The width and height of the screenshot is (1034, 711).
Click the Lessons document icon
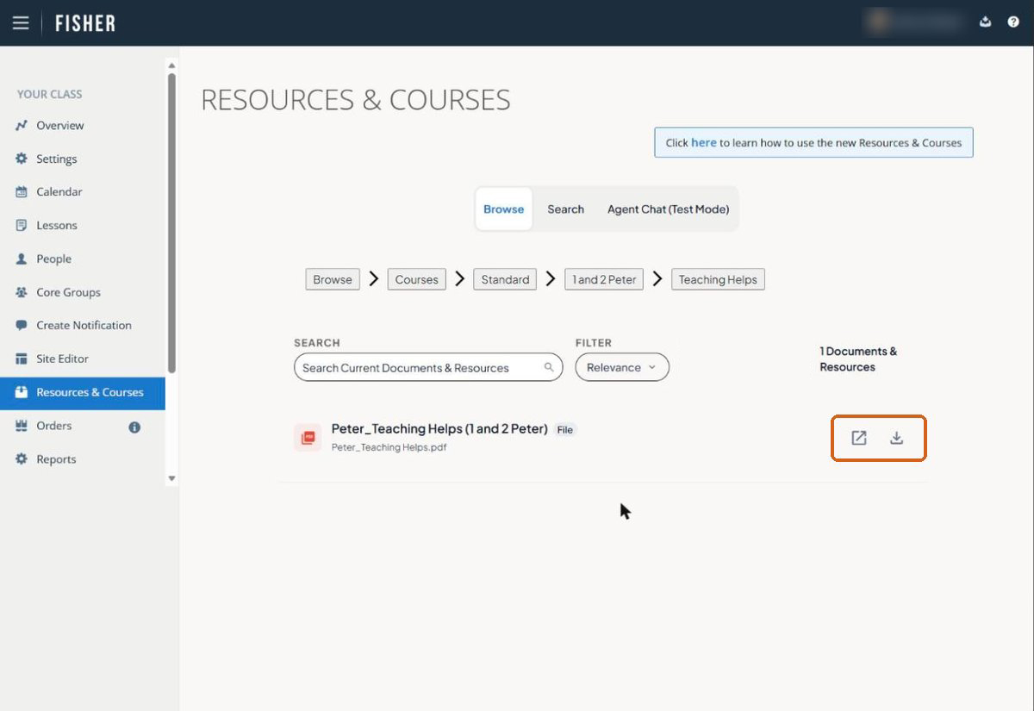click(22, 226)
